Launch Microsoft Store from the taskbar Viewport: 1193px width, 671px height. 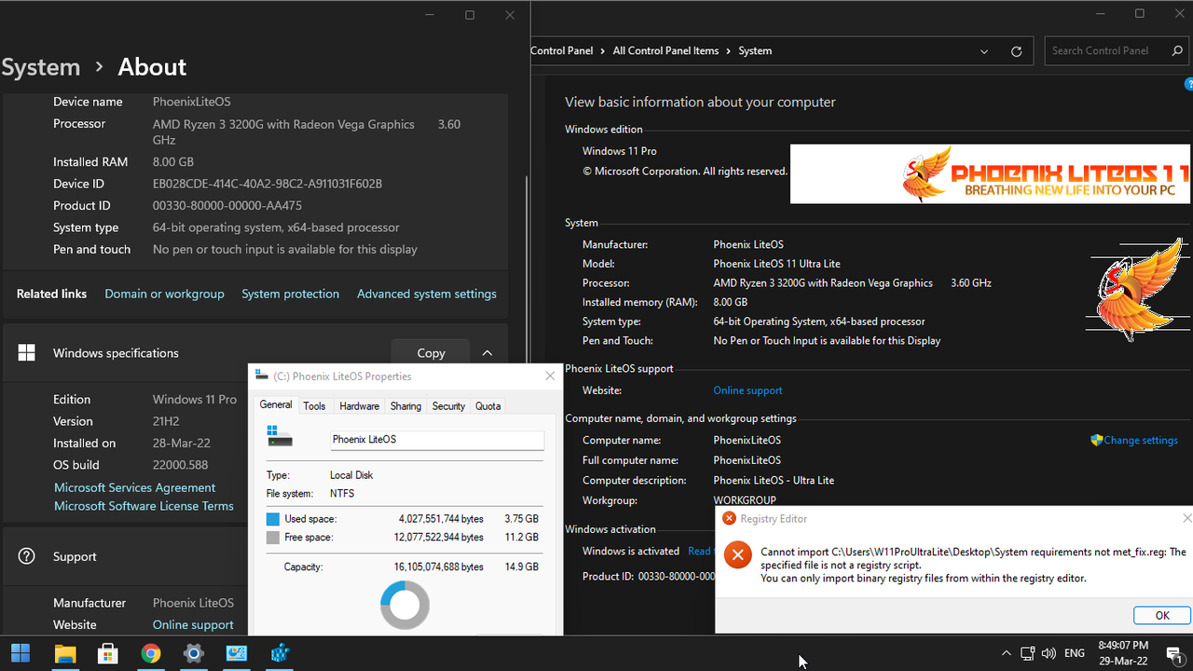click(x=107, y=653)
